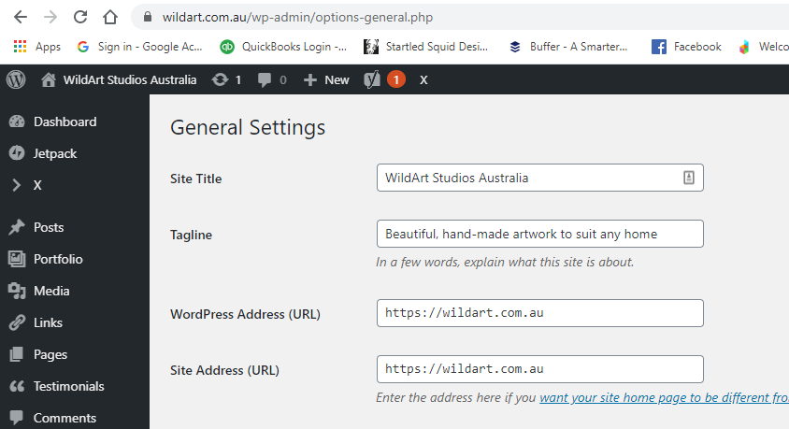Viewport: 789px width, 429px height.
Task: Open the New content dropdown
Action: 326,80
